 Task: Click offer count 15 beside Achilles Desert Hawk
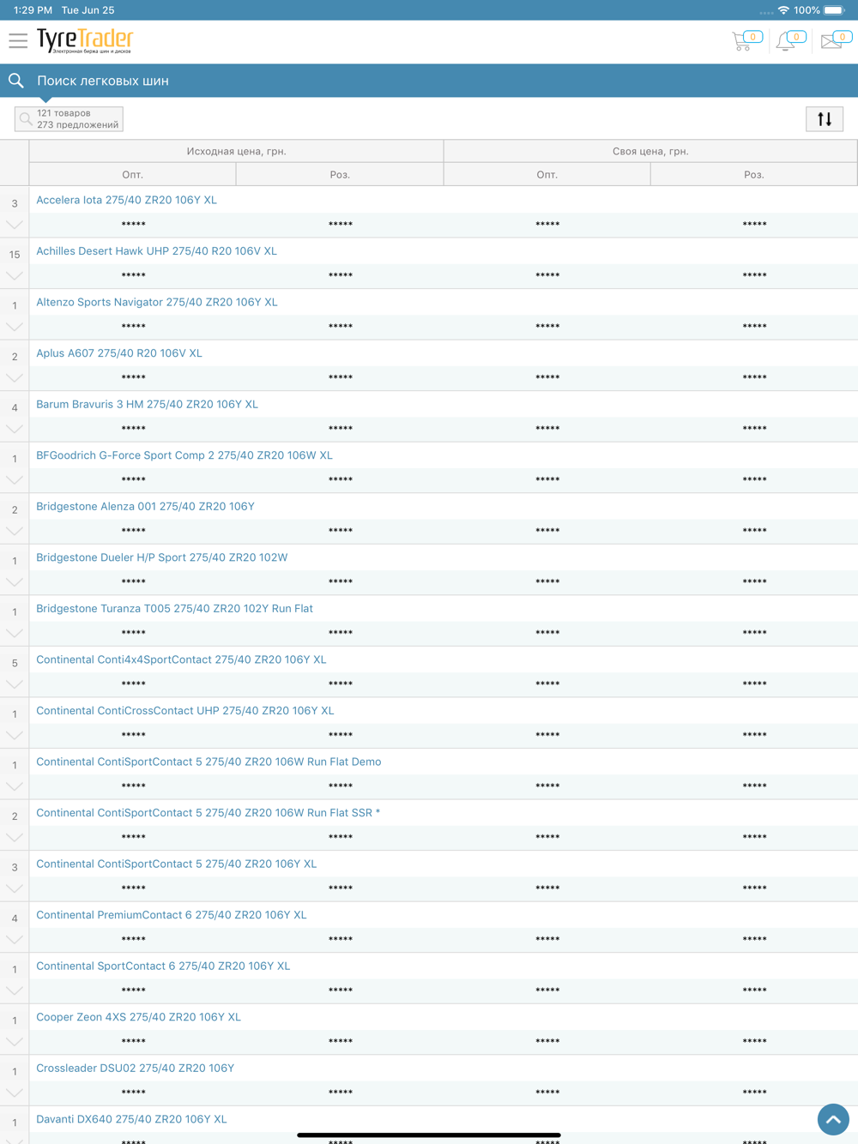pyautogui.click(x=15, y=255)
